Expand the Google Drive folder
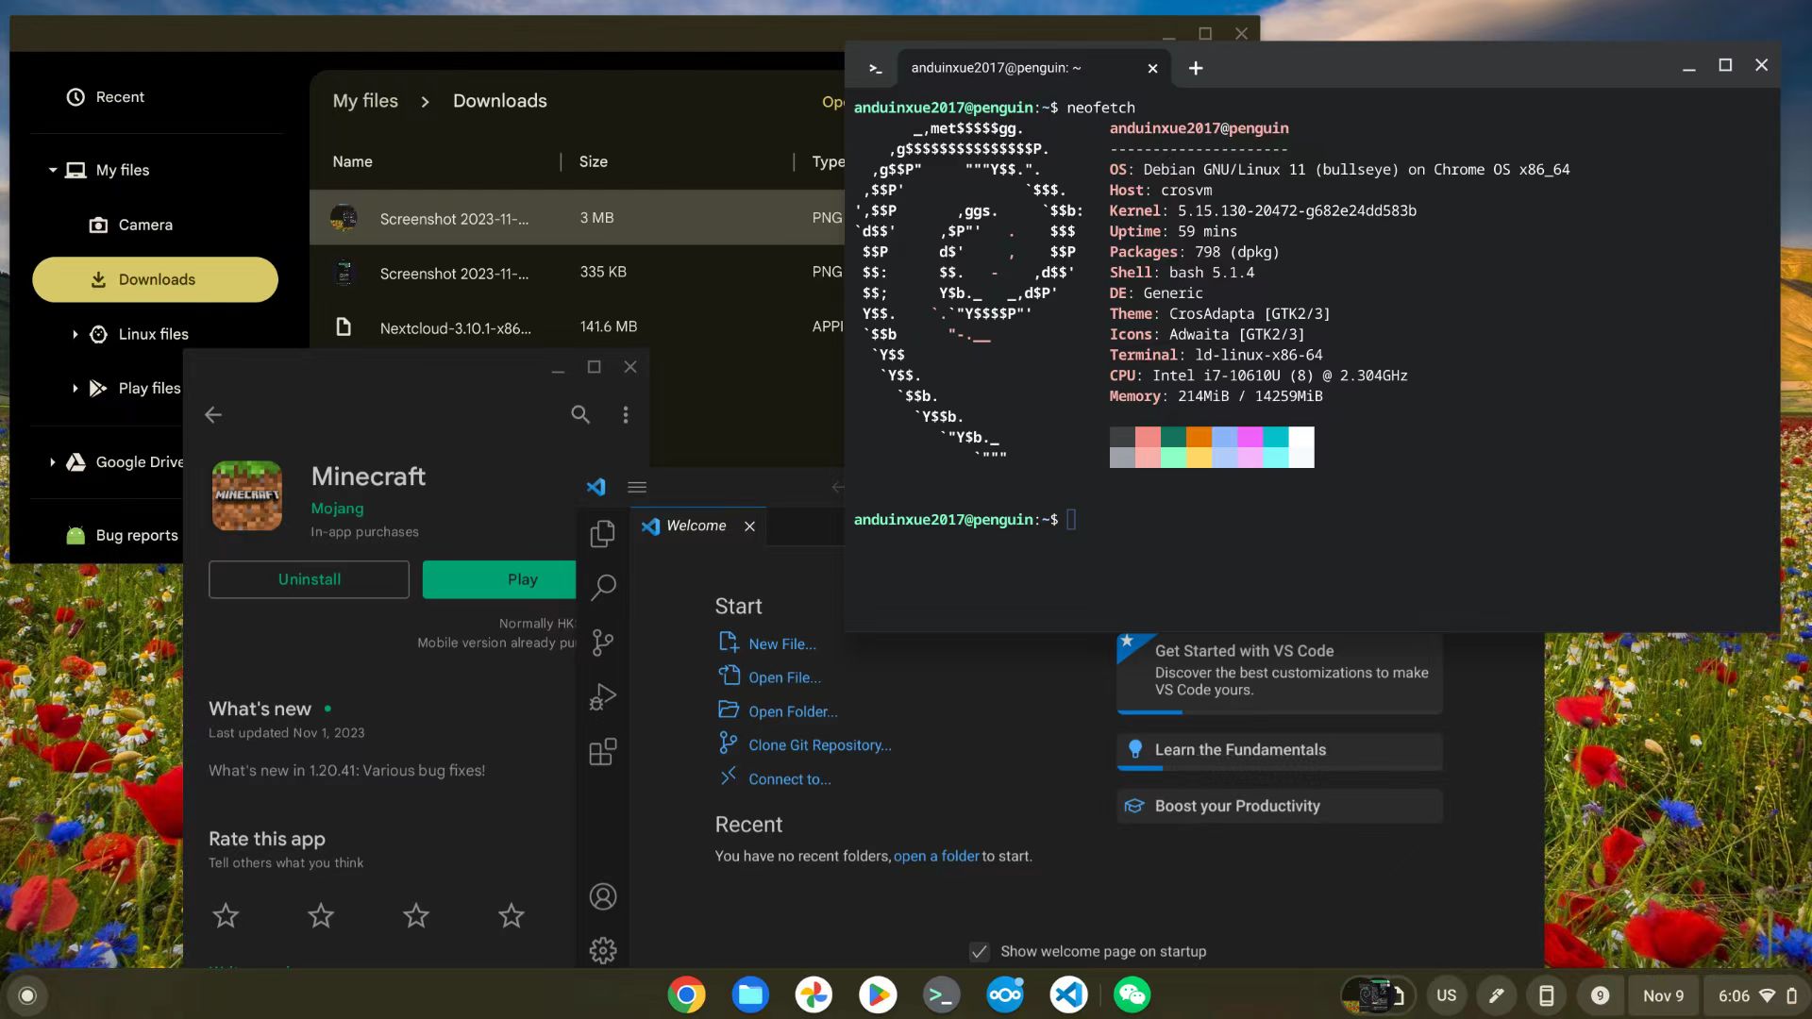 coord(53,462)
